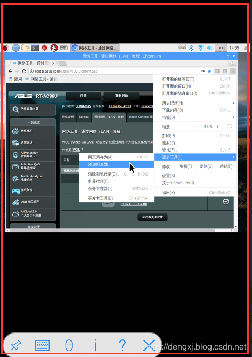
Task: Click the 注销 logout button
Action: click(83, 96)
